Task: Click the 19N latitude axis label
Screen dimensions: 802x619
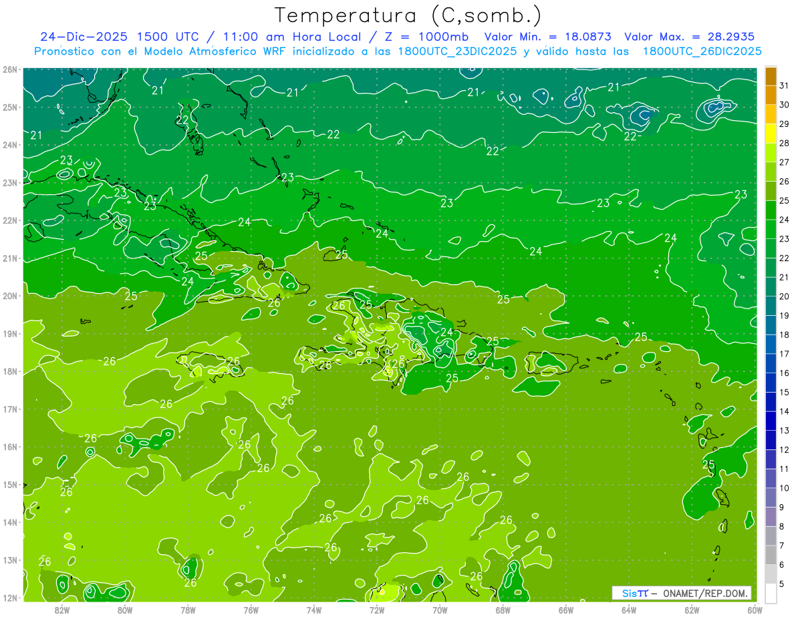Action: [9, 334]
